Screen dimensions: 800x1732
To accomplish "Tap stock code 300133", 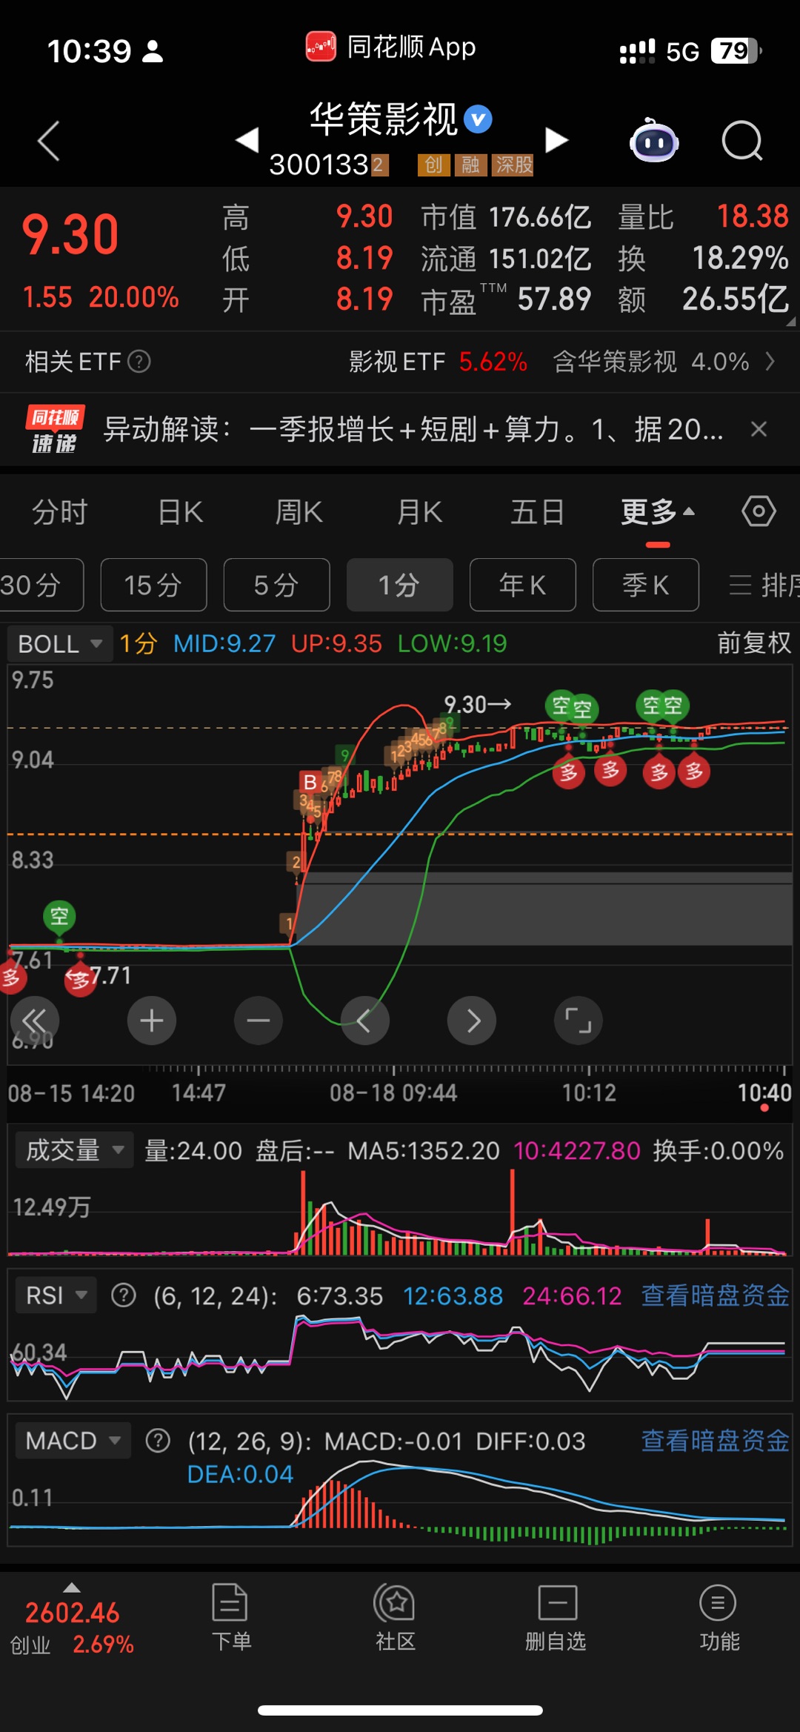I will tap(319, 165).
